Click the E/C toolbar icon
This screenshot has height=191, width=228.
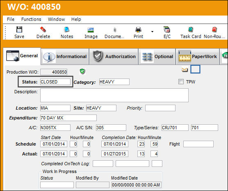167,29
